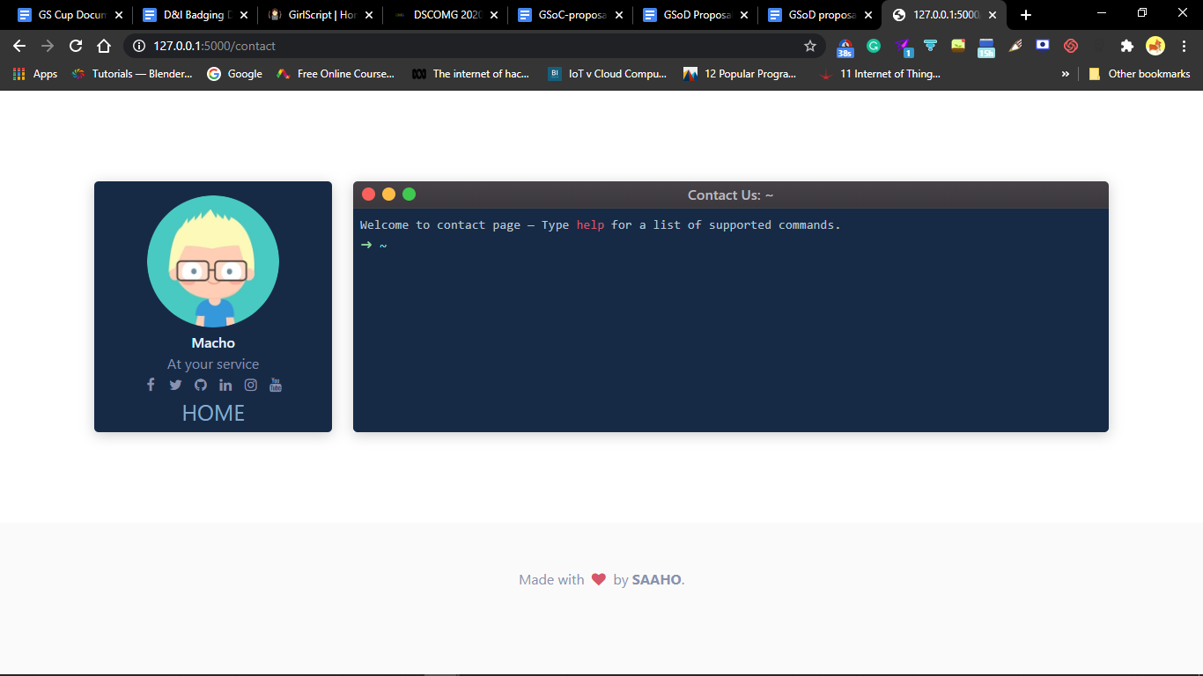Click the 'At your service' tagline
The height and width of the screenshot is (676, 1203).
tap(213, 364)
